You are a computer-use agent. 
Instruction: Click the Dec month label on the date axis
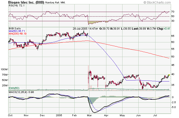click(42, 115)
